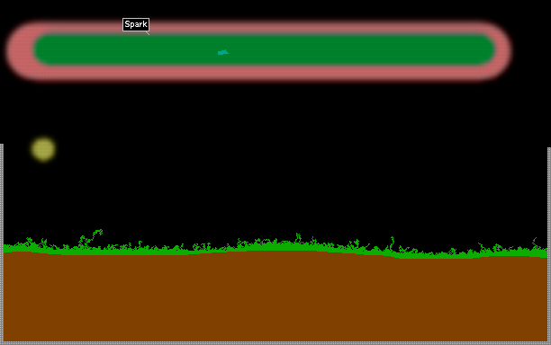Click the pointer tail under Spark tooltip
The height and width of the screenshot is (345, 551).
click(x=148, y=33)
